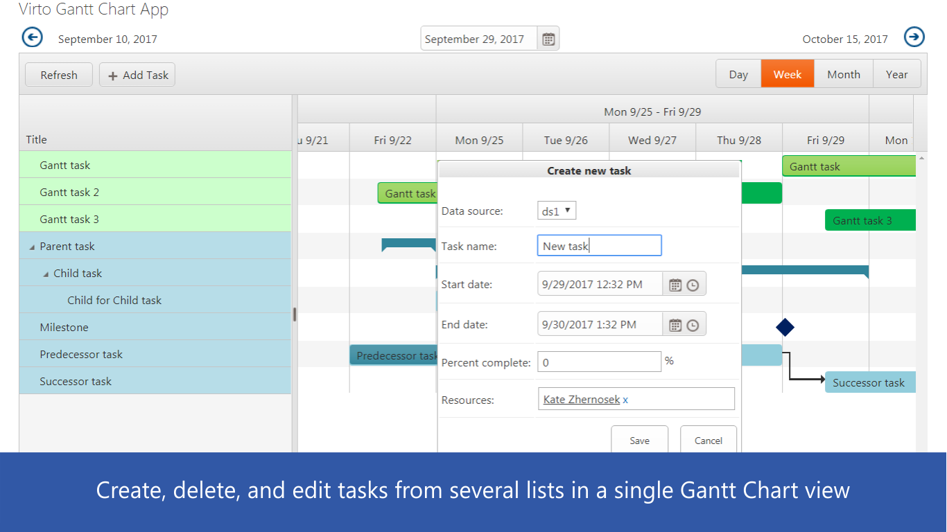Remove Kate Zhernosek resource with x
The image size is (947, 532).
(x=625, y=400)
